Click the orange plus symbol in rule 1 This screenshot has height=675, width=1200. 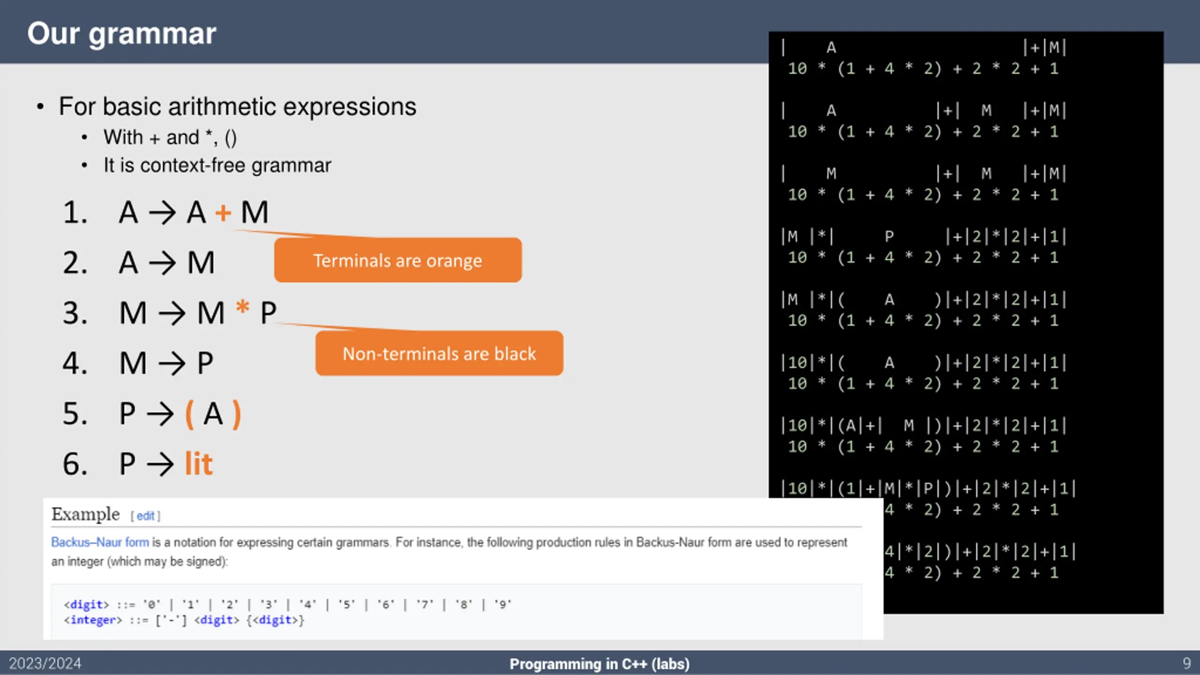tap(223, 213)
